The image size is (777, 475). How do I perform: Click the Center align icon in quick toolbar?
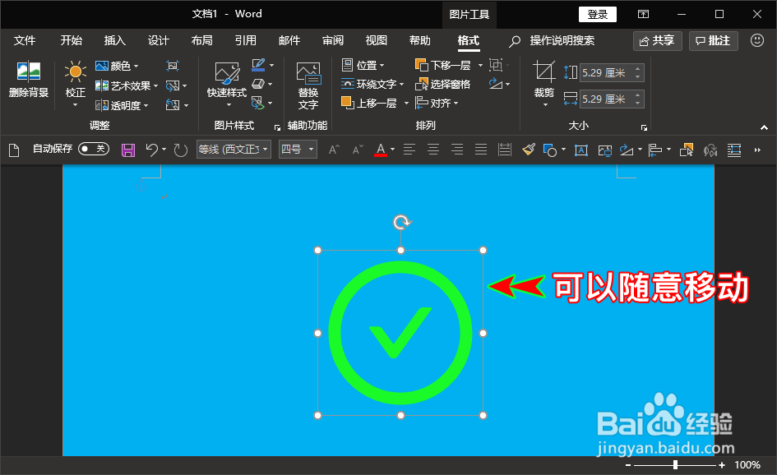(x=433, y=150)
